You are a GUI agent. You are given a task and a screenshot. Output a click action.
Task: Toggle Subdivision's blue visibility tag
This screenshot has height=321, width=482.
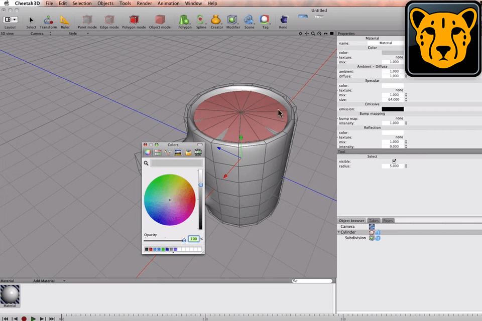pyautogui.click(x=378, y=238)
